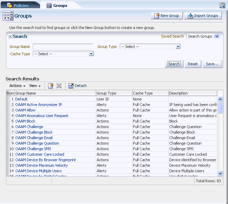
Task: Click 'Total Rows: 83' status text
Action: [208, 181]
